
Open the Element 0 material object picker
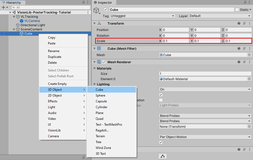point(249,79)
